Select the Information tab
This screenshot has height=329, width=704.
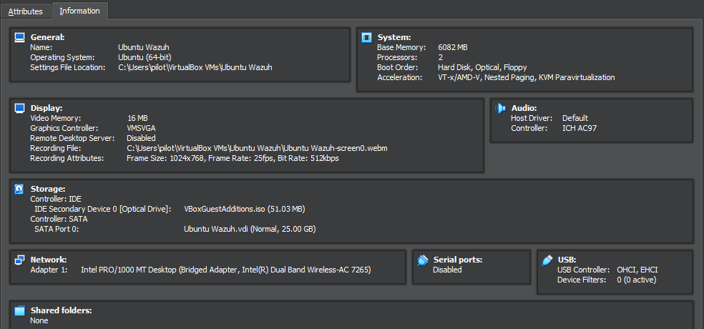(x=80, y=11)
